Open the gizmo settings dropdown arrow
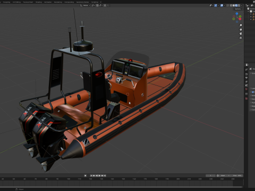Viewport: 255px width, 191px height. tap(218, 5)
